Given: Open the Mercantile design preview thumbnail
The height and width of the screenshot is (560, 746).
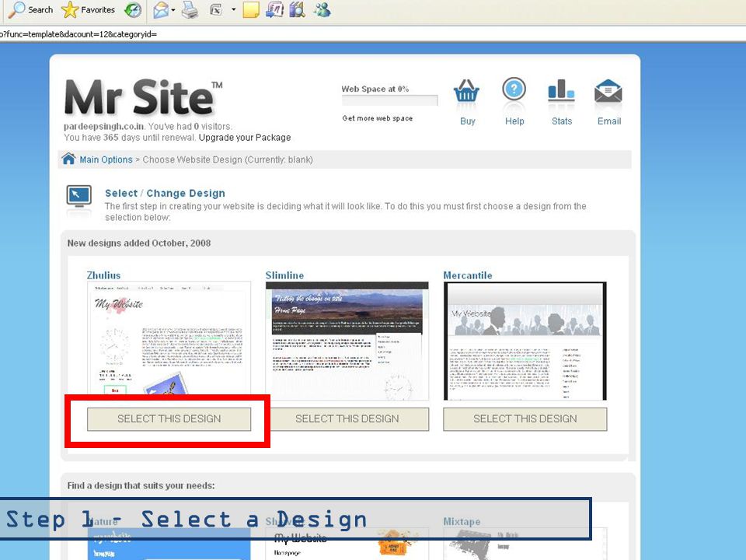Looking at the screenshot, I should (x=525, y=341).
